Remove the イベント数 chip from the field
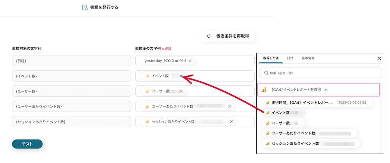Screen dimensions: 390x163 181,76
